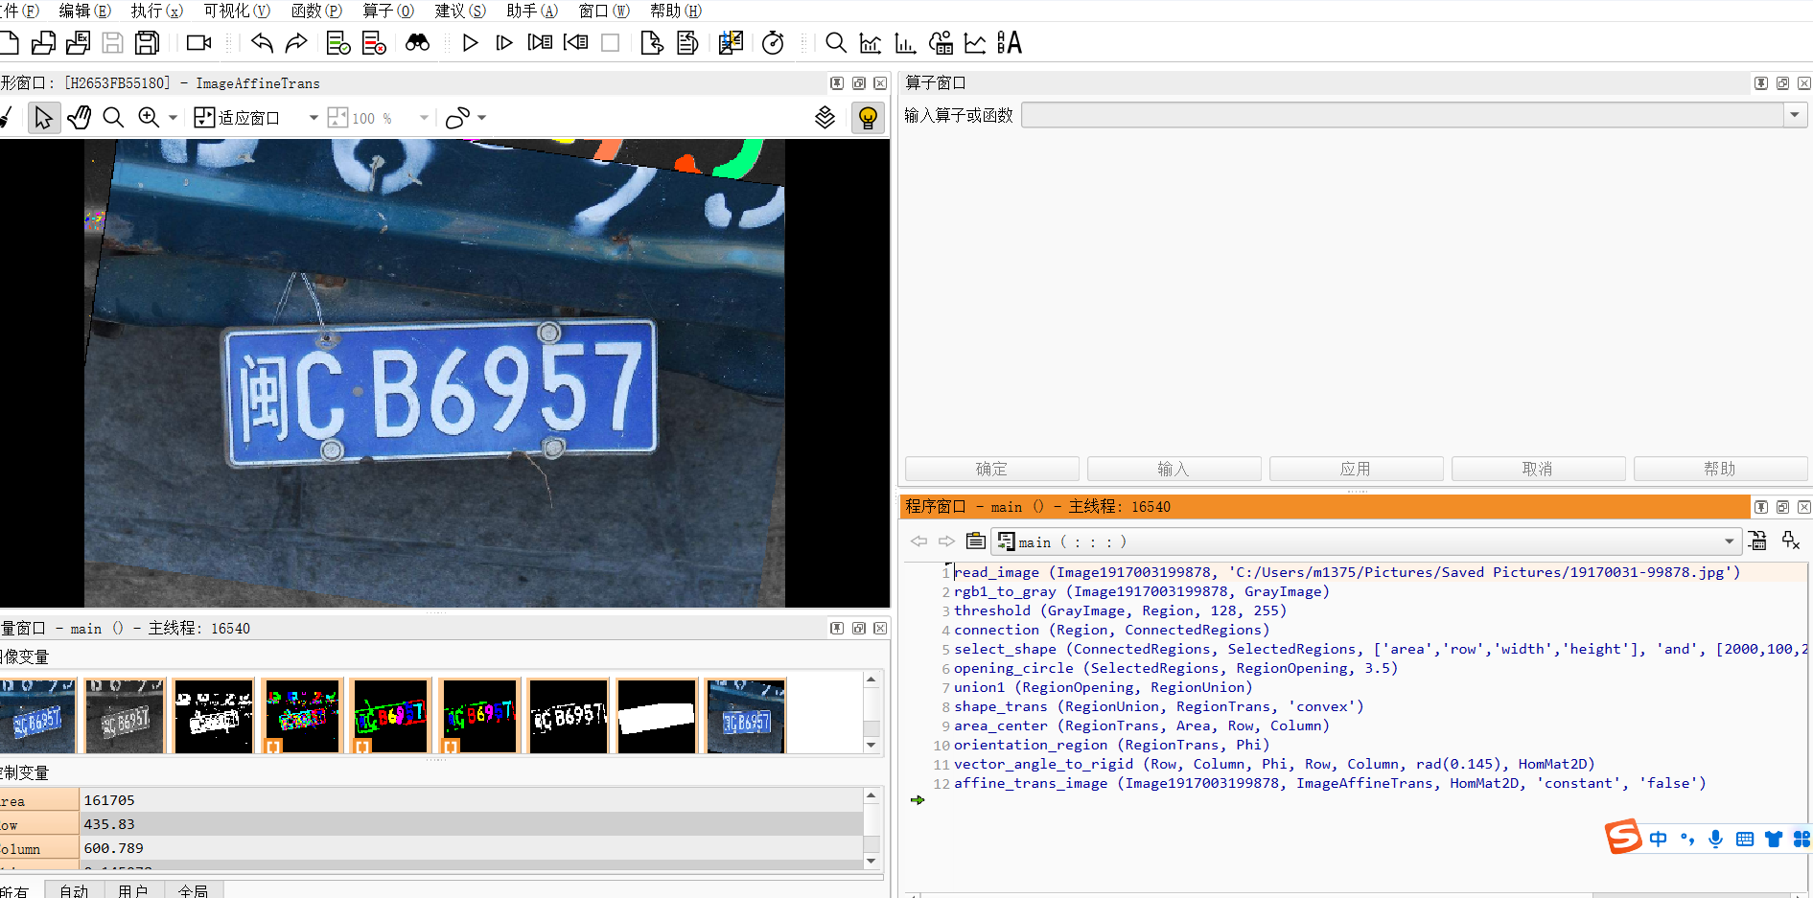Select program line 3 threshold operator
Viewport: 1813px width, 898px height.
coord(1120,610)
